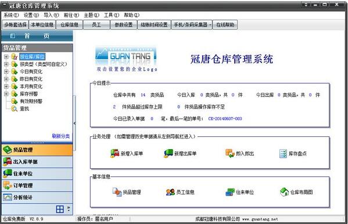Switch to the 分析统计 navigation panel
The image size is (348, 224).
tap(37, 197)
